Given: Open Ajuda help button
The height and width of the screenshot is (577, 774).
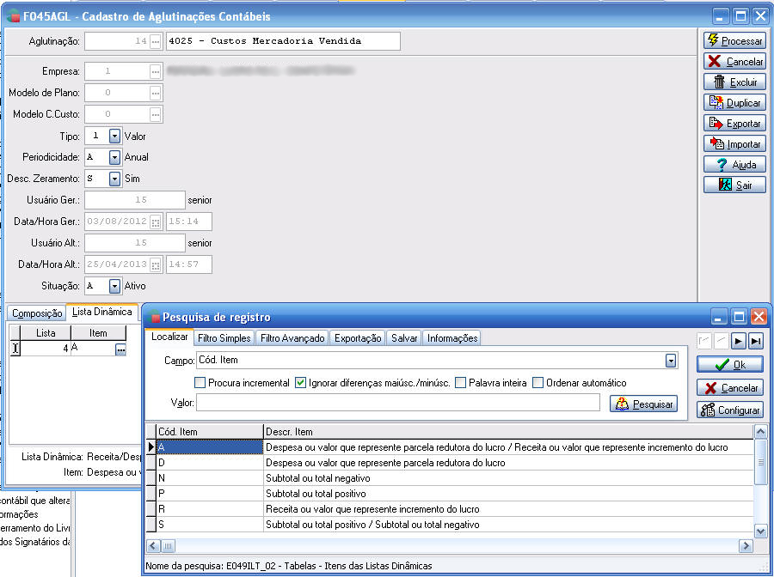Looking at the screenshot, I should 734,165.
